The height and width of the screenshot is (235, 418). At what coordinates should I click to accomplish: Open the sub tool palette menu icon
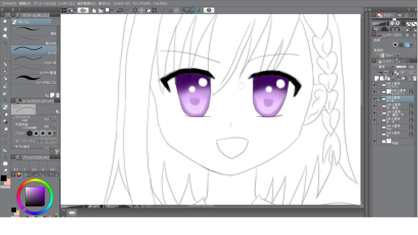click(13, 15)
